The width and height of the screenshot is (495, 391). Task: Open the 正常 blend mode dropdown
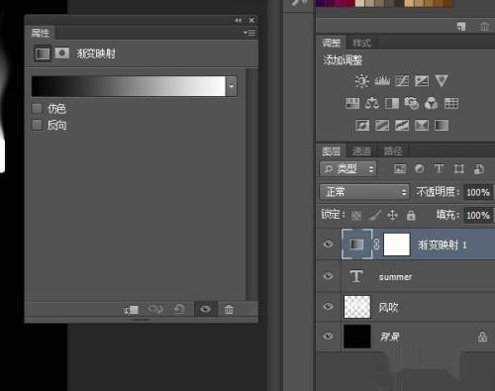coord(364,192)
